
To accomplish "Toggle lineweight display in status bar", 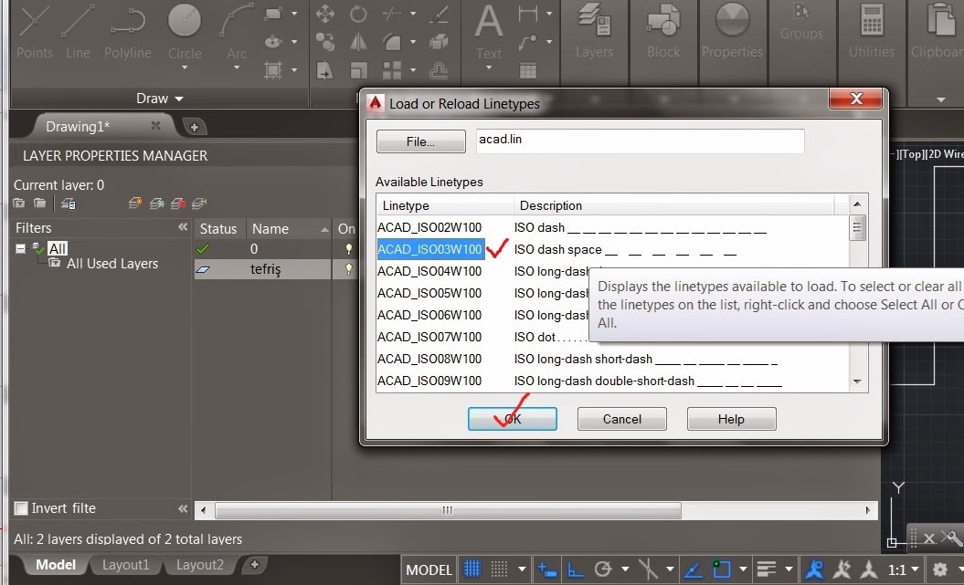I will pyautogui.click(x=766, y=569).
